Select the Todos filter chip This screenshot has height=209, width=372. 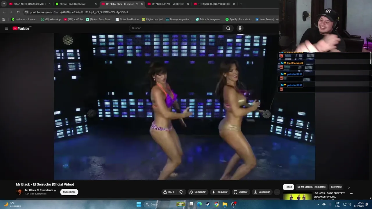click(x=288, y=187)
